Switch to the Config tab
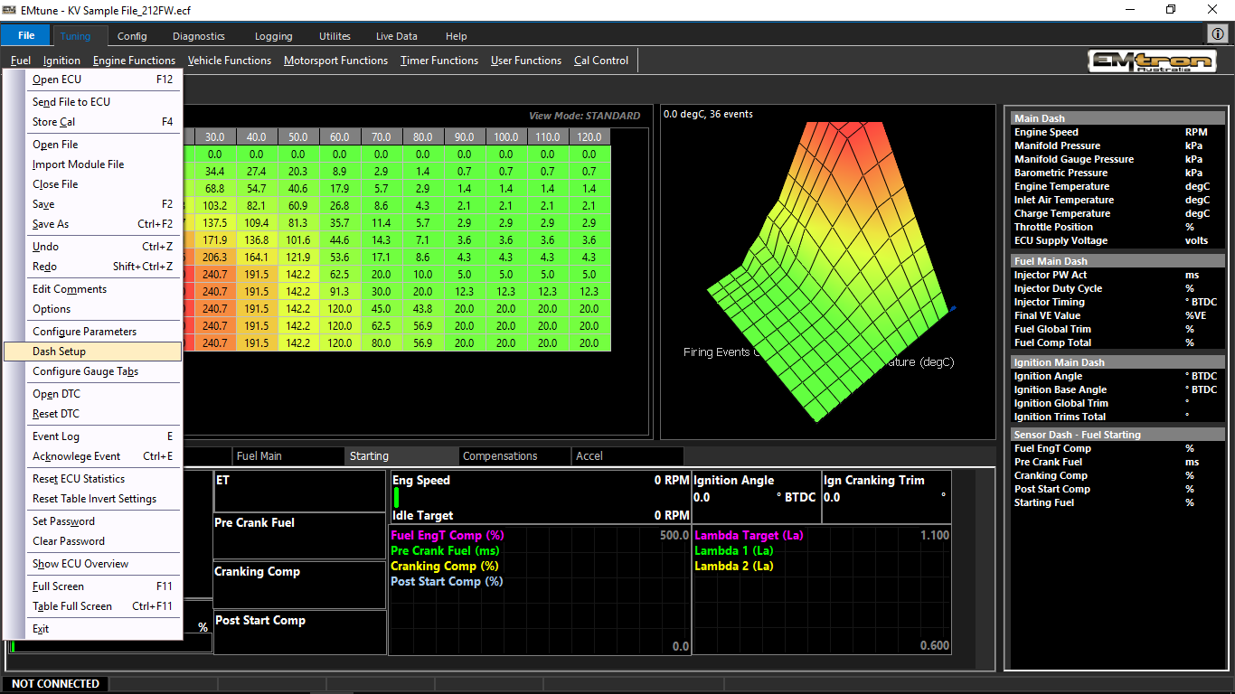The image size is (1235, 694). 132,36
